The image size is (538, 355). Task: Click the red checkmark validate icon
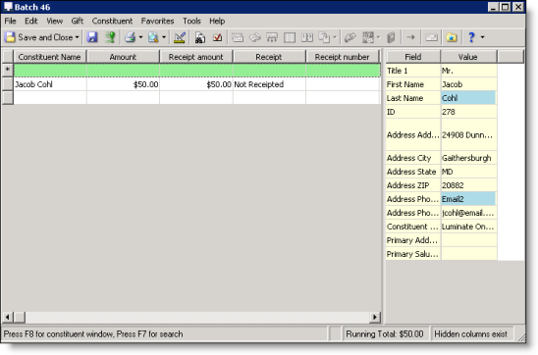(x=218, y=37)
